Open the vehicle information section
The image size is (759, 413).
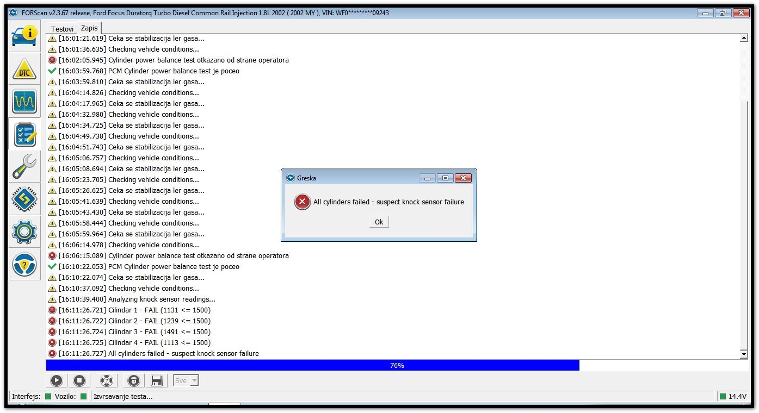[24, 36]
